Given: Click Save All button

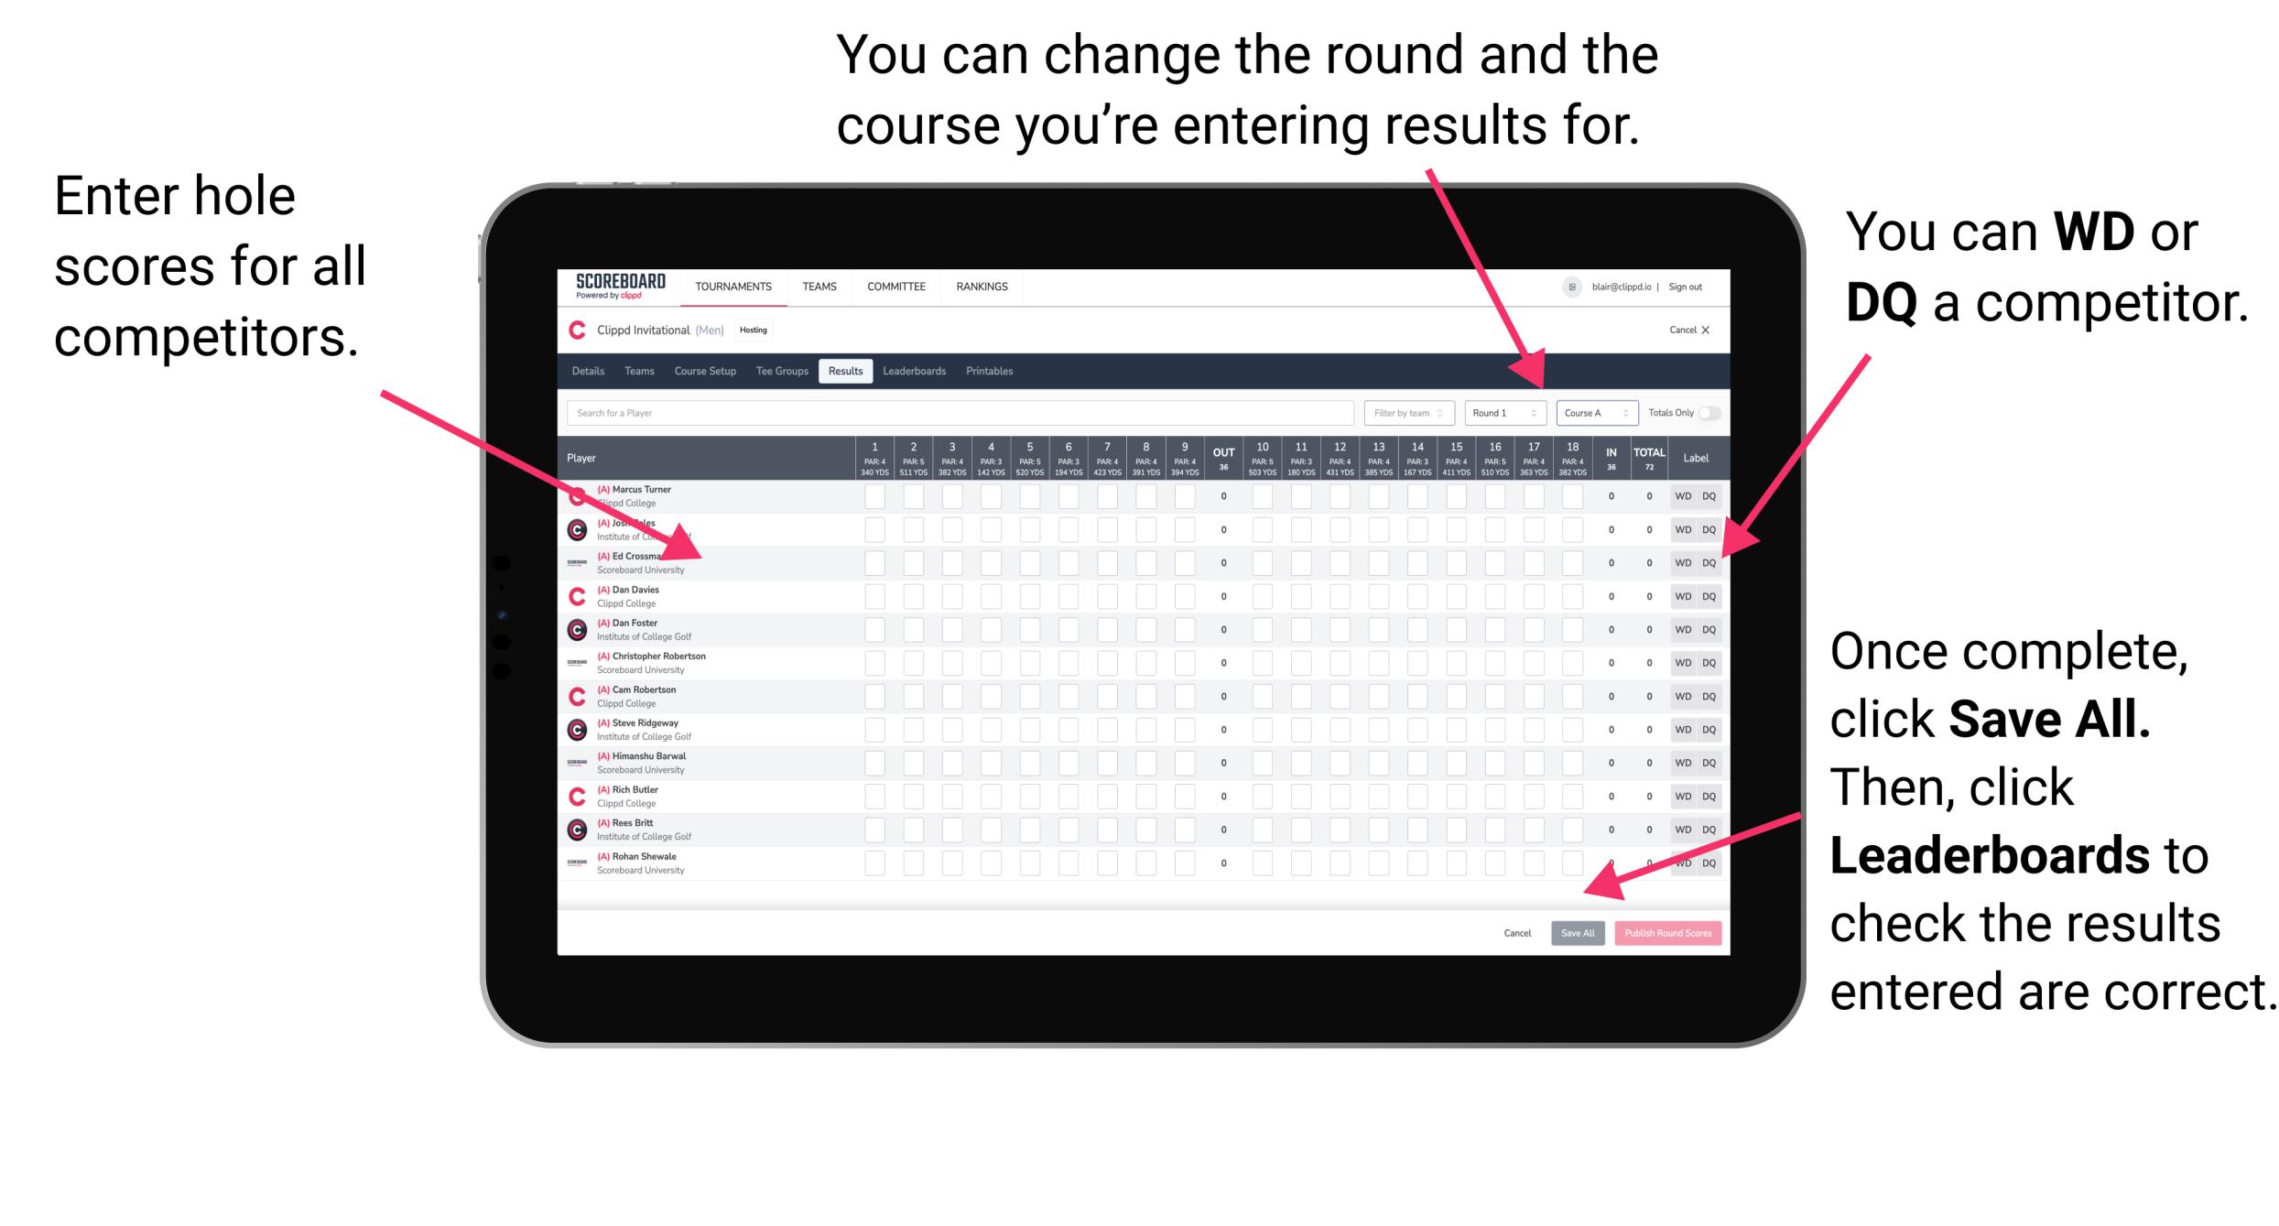Looking at the screenshot, I should [1576, 933].
